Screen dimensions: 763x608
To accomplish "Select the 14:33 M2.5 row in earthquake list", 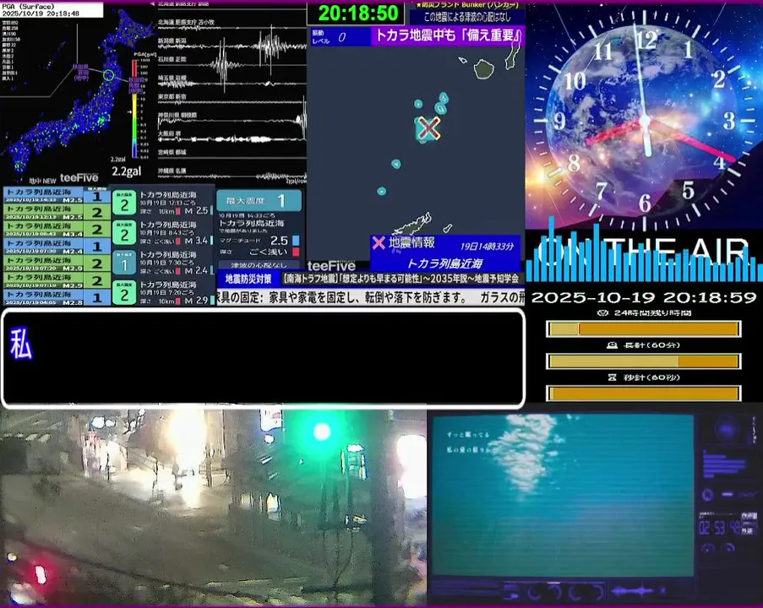I will (x=57, y=196).
